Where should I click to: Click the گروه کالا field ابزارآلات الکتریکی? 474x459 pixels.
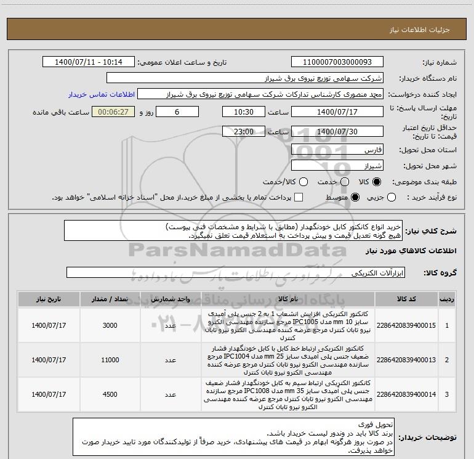[x=236, y=272]
